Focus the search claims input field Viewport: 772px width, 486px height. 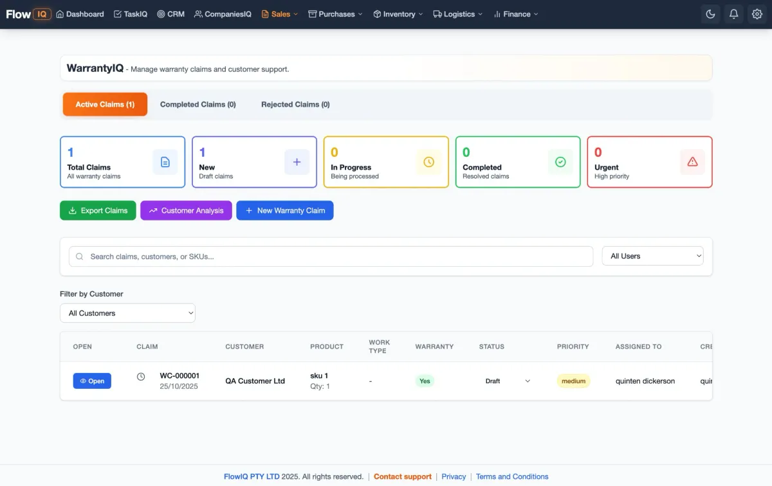tap(331, 256)
